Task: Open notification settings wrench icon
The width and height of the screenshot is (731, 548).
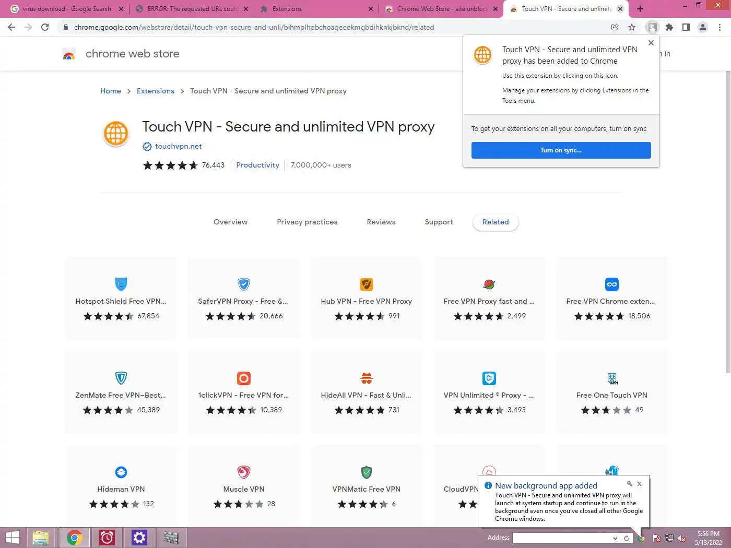Action: tap(630, 484)
